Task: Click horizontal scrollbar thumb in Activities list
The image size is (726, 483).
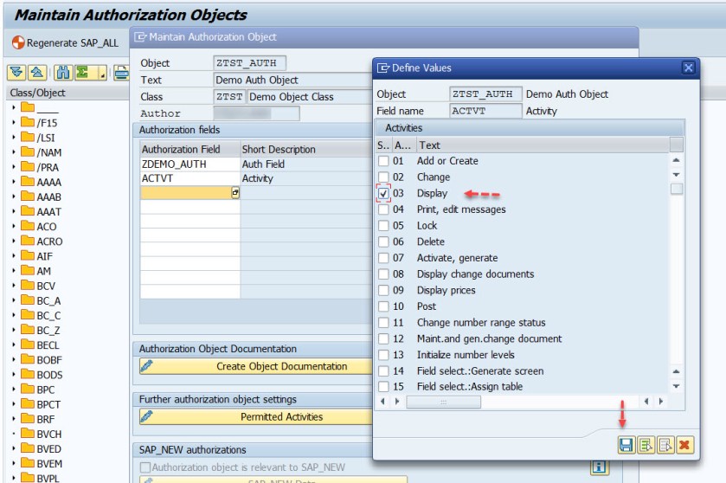Action: pyautogui.click(x=443, y=402)
